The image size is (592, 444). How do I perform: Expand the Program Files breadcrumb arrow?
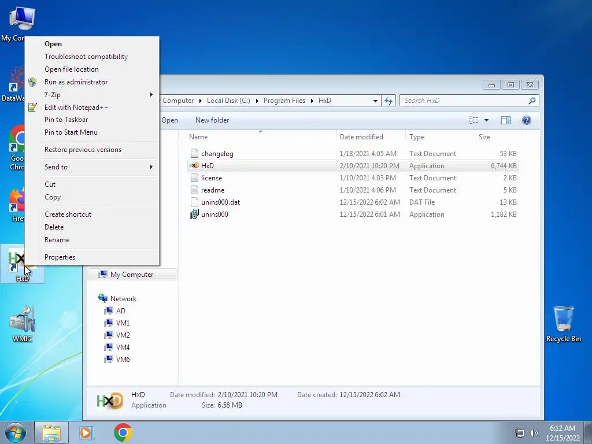(x=312, y=101)
